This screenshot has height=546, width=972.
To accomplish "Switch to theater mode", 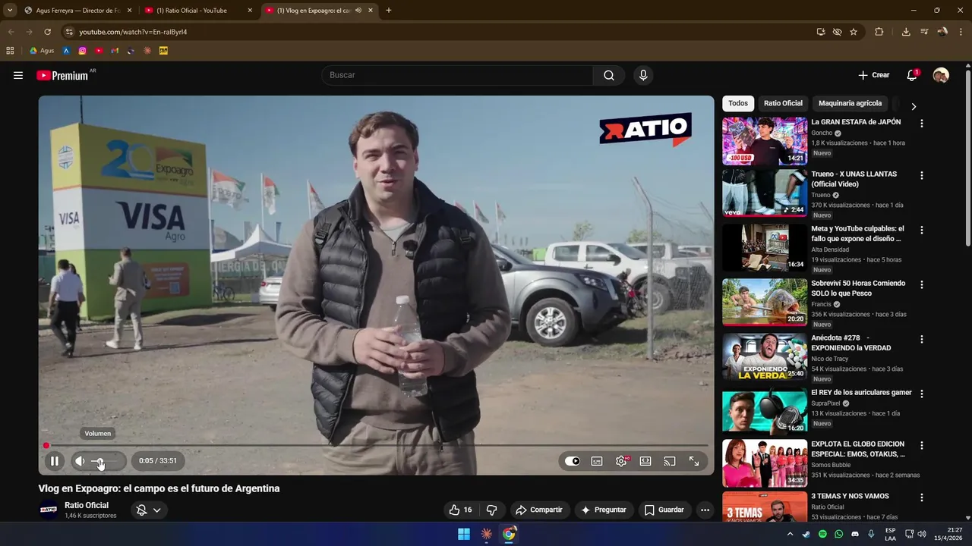I will pos(645,461).
